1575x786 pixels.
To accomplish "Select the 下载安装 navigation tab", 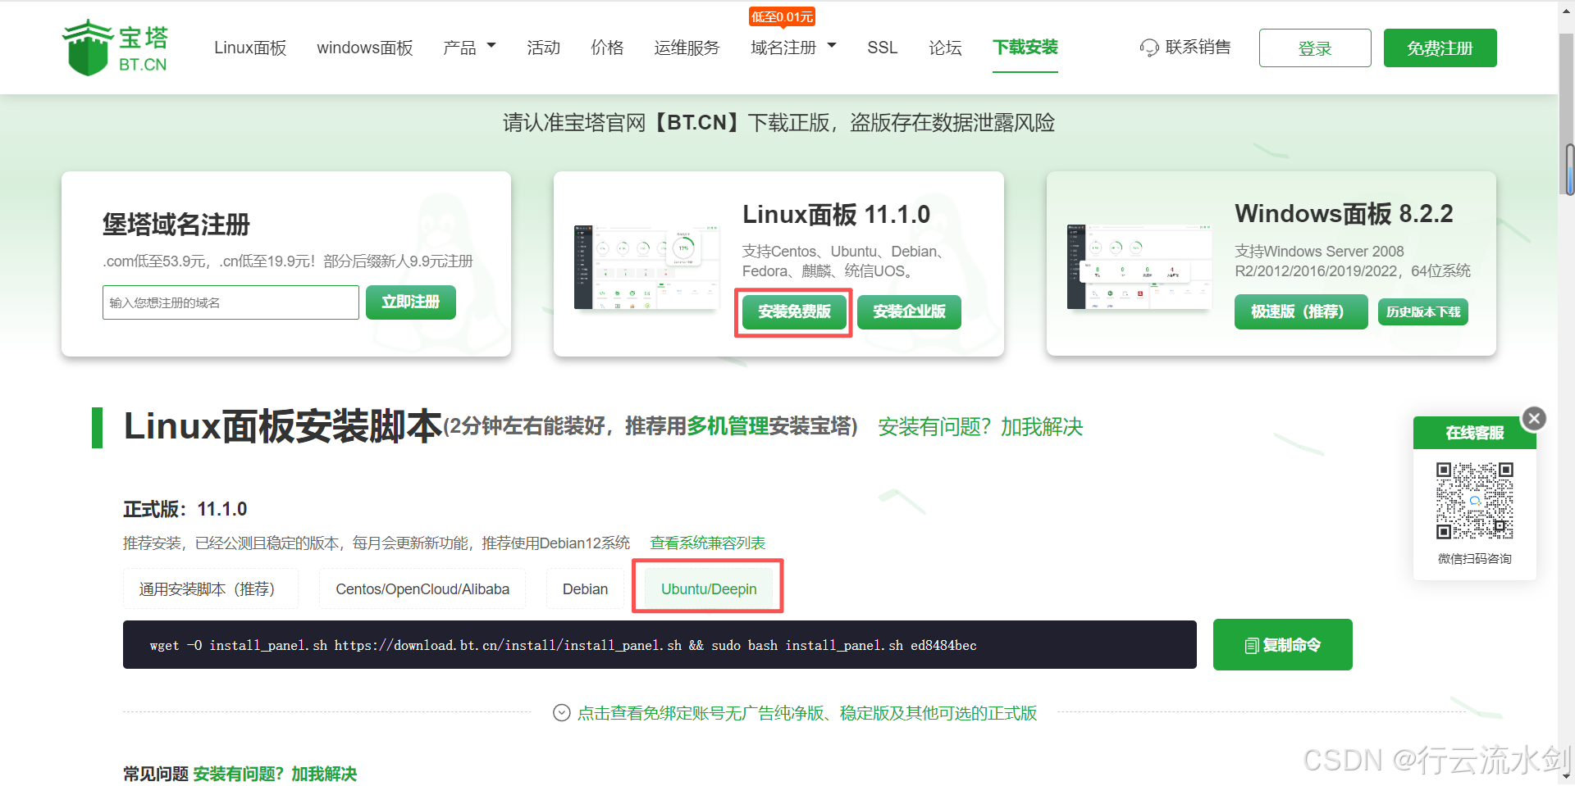I will [x=1025, y=48].
